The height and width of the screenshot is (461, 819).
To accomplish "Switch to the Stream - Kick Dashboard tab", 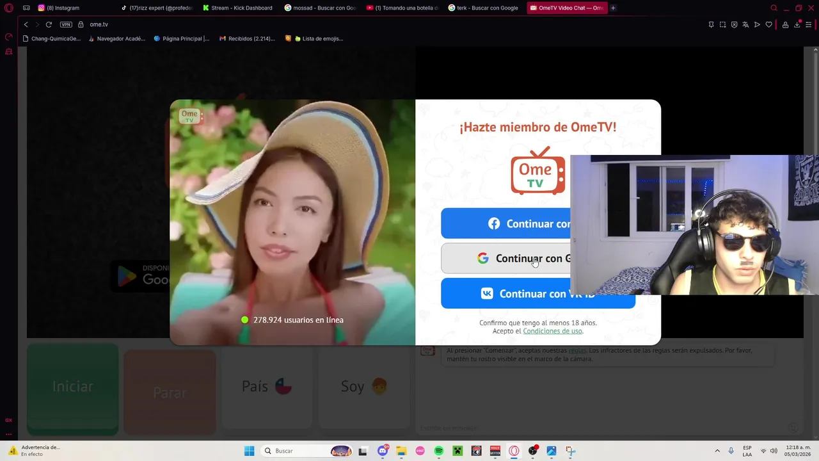I will click(x=239, y=8).
